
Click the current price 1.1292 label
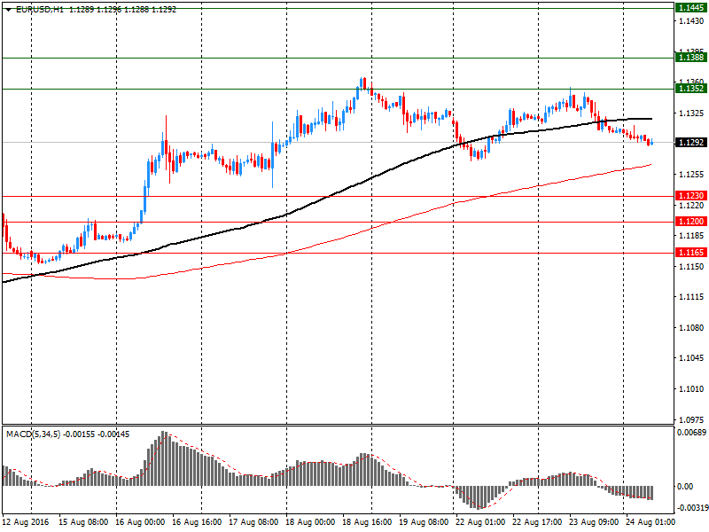point(691,143)
